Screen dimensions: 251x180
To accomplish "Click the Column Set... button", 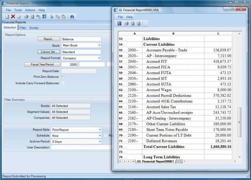I will click(x=49, y=52).
